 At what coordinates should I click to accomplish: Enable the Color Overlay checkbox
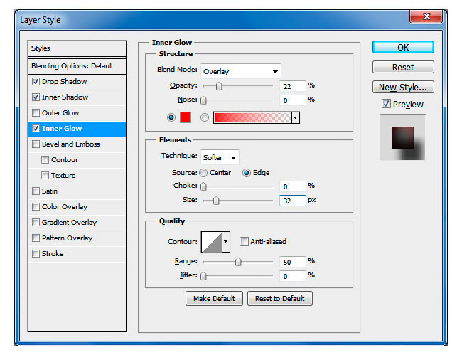pyautogui.click(x=36, y=207)
